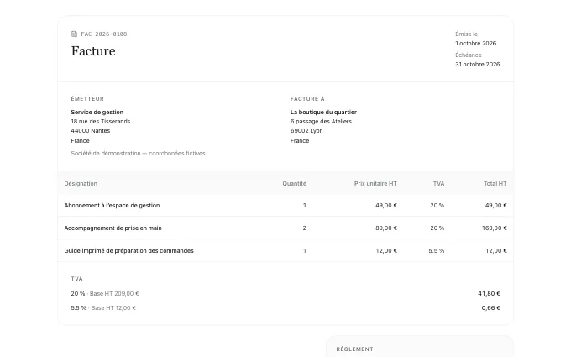
Task: Select client name La boutique du quartier
Action: (x=323, y=112)
